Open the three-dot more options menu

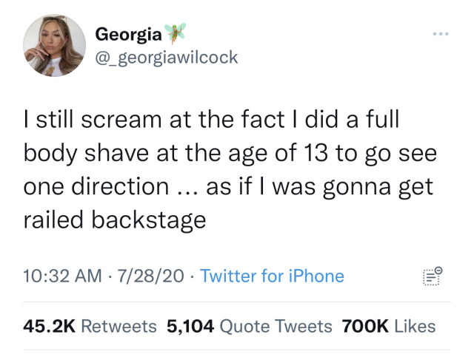pos(440,35)
